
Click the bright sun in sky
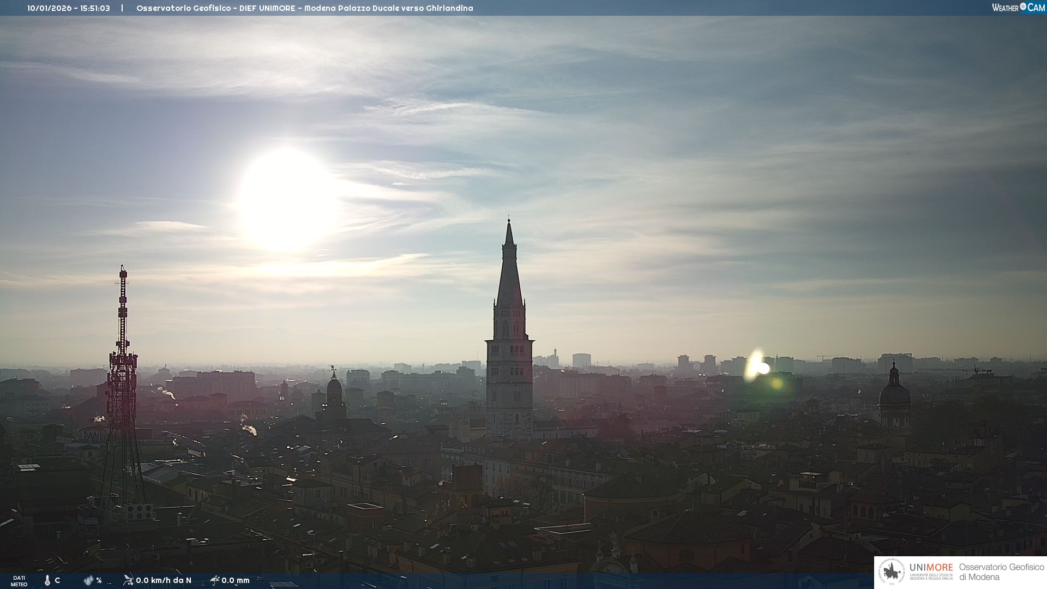[x=286, y=199]
